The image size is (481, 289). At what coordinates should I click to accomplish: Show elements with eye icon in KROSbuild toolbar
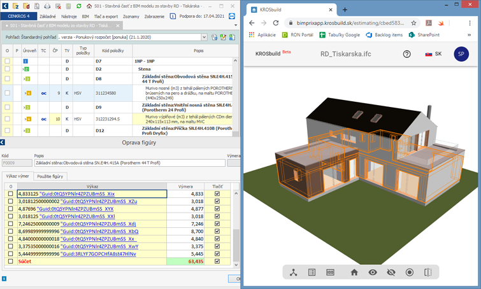click(x=373, y=272)
